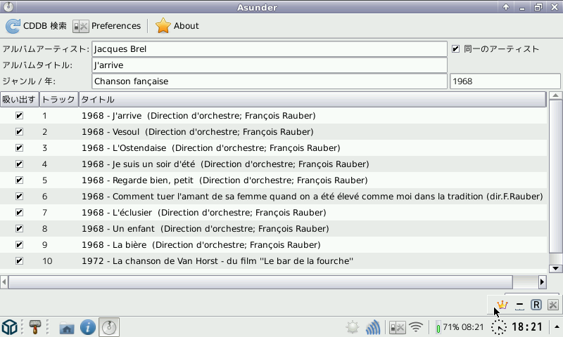Open the blue info icon in taskbar
Viewport: 563px width, 337px height.
88,327
